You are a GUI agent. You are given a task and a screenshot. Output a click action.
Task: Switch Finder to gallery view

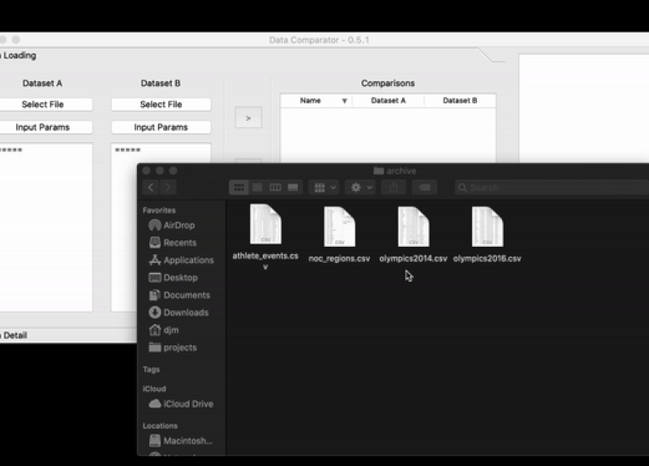tap(293, 188)
